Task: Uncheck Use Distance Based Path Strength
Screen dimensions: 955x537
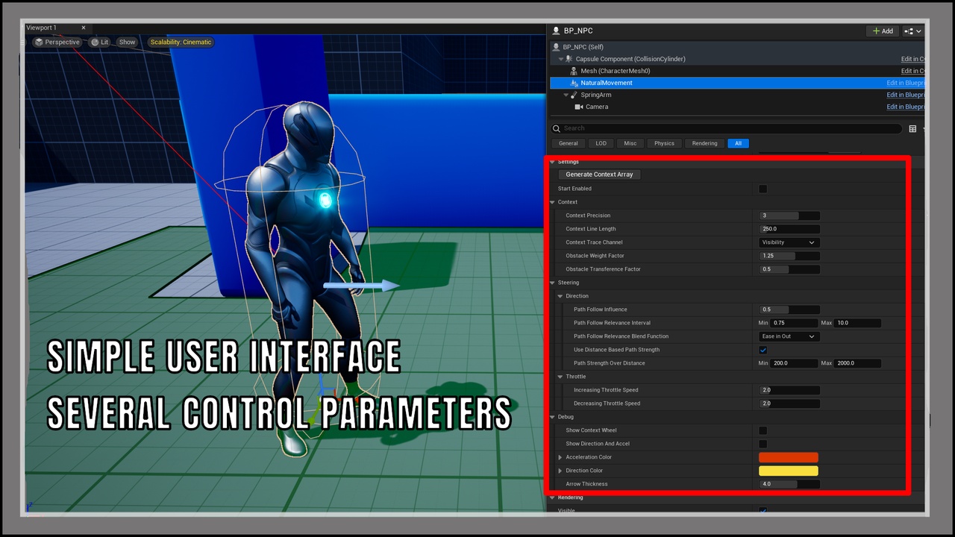Action: pos(763,350)
